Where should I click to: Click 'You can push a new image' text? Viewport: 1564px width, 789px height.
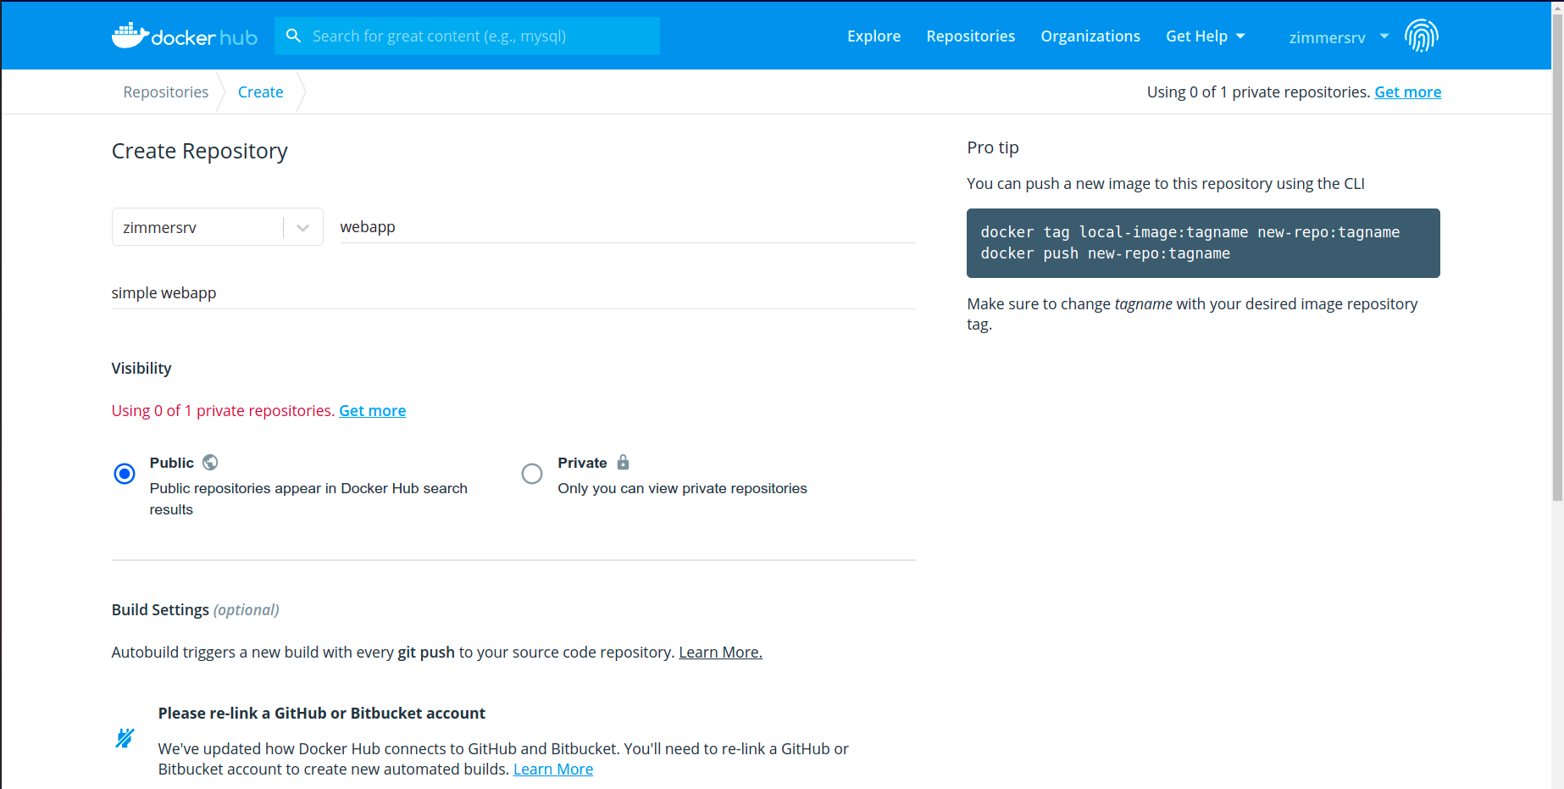click(1166, 183)
